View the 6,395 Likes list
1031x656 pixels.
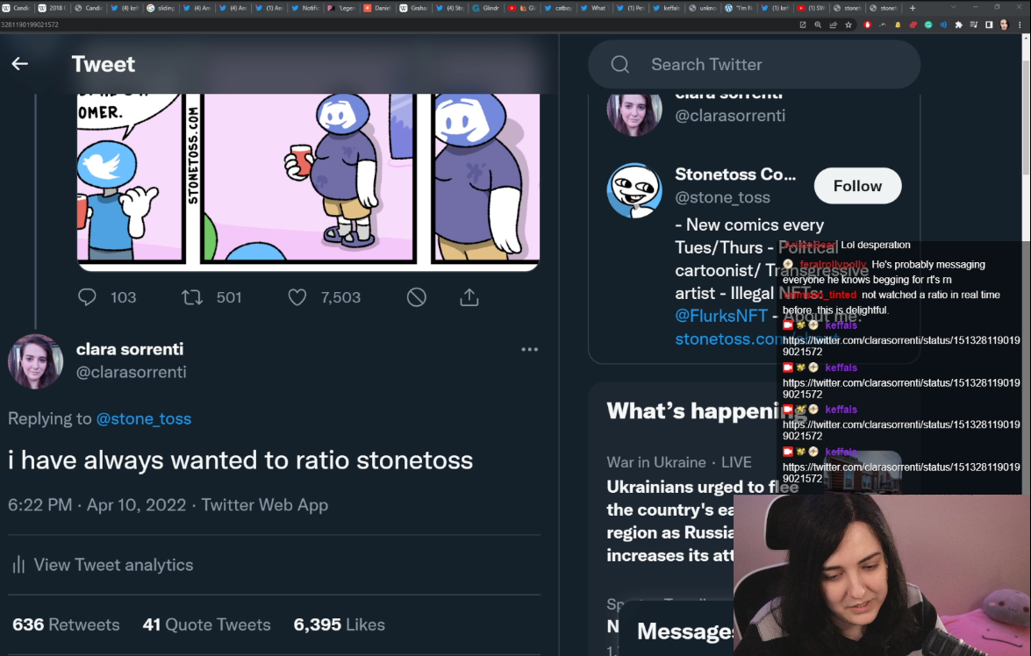click(339, 624)
